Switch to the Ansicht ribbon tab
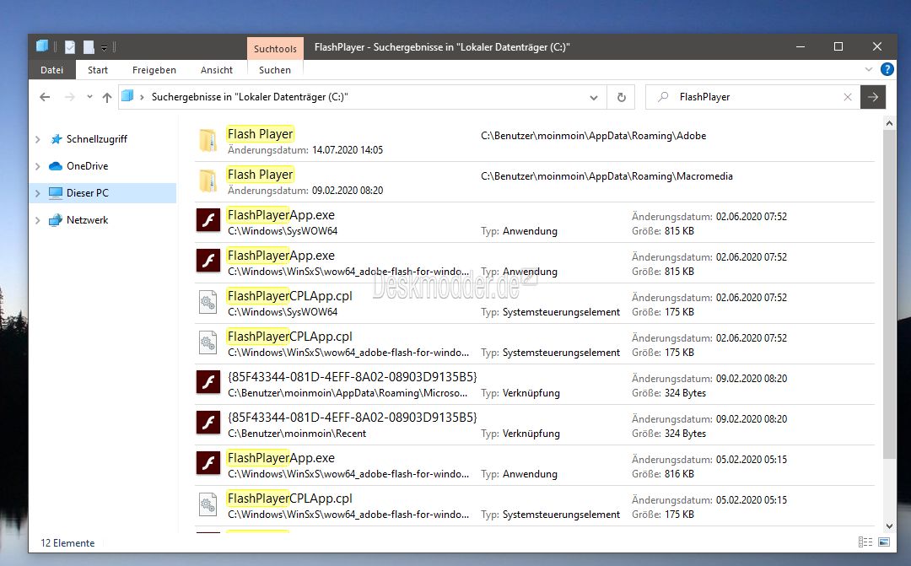The image size is (911, 566). click(x=217, y=70)
